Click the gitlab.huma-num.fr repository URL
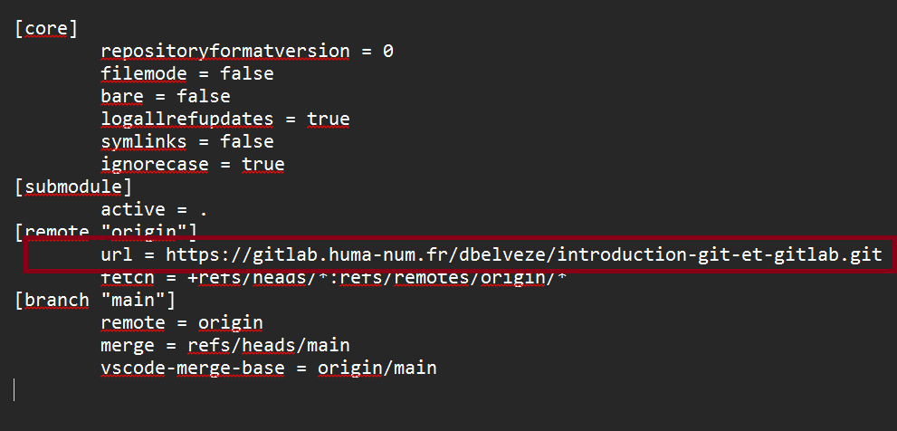The width and height of the screenshot is (897, 431). [524, 254]
